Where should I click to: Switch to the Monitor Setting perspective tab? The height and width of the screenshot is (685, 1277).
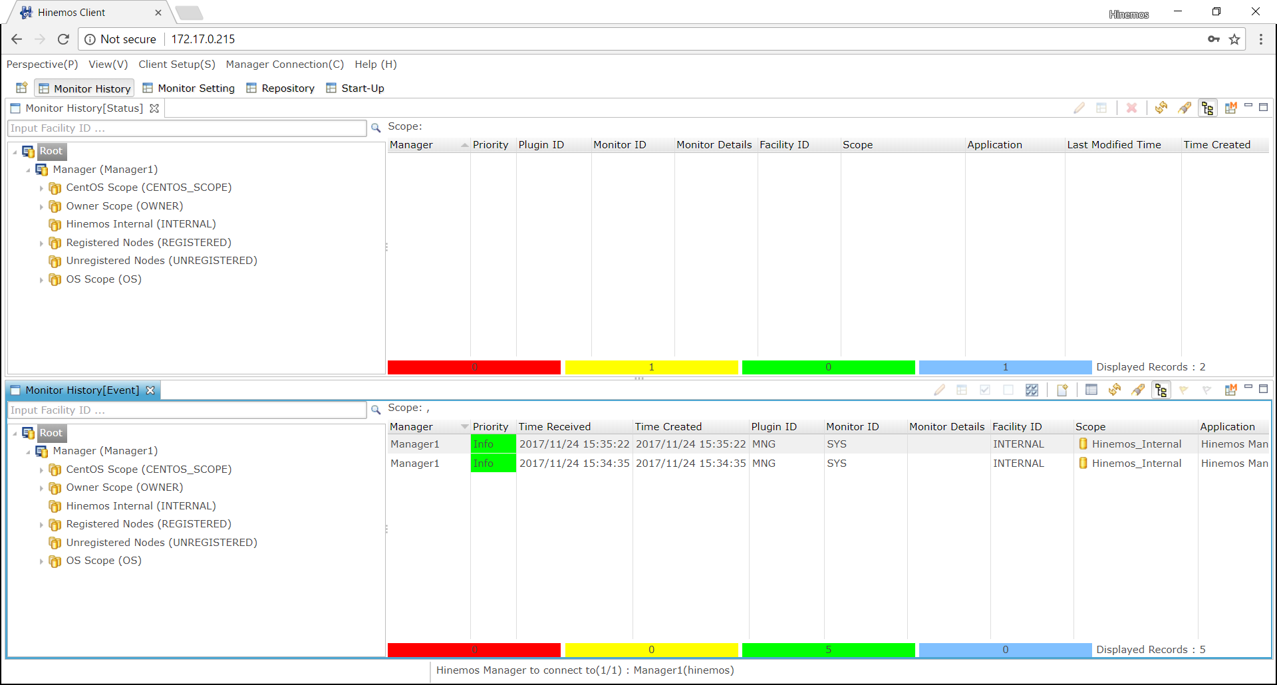(189, 88)
